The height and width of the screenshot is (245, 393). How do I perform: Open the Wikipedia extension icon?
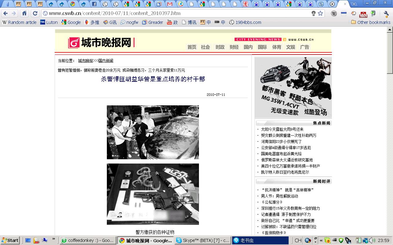pyautogui.click(x=334, y=13)
